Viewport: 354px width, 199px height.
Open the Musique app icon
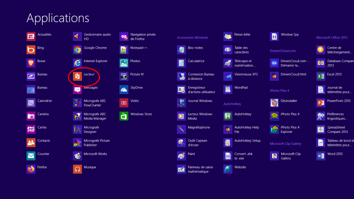tap(77, 169)
